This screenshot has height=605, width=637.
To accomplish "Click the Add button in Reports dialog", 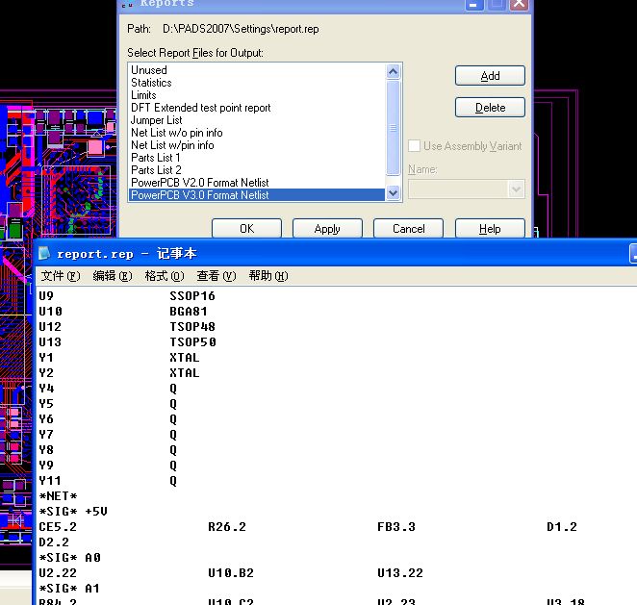I will 490,76.
